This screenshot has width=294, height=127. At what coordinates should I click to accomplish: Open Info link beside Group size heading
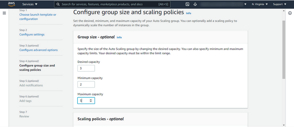point(119,37)
